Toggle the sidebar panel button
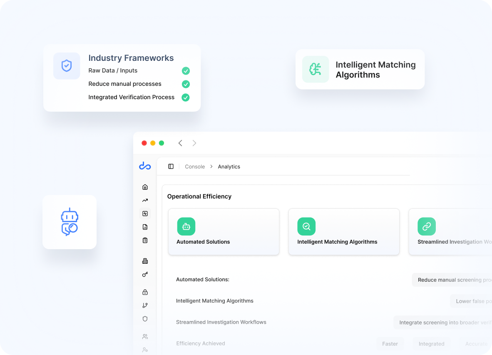 point(171,167)
